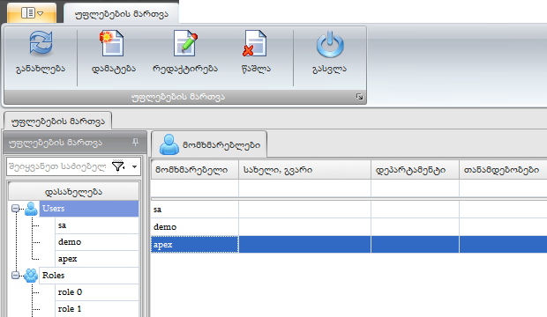Click the ribbon group dialog launcher icon

[359, 97]
